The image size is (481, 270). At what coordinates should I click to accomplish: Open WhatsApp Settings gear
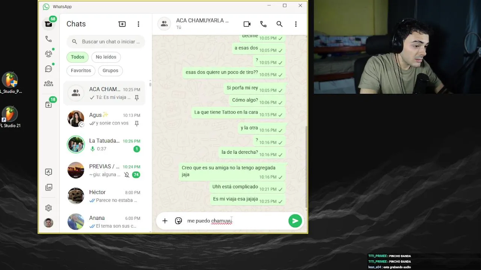tap(48, 208)
